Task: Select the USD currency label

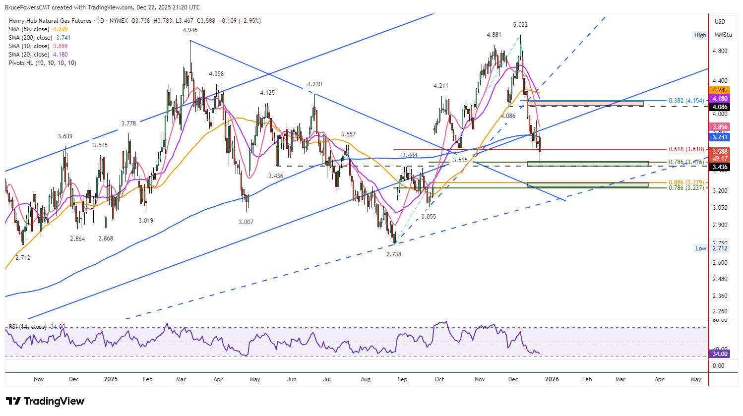Action: [x=720, y=22]
